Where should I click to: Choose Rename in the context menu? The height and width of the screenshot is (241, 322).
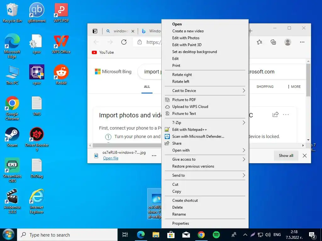click(205, 214)
